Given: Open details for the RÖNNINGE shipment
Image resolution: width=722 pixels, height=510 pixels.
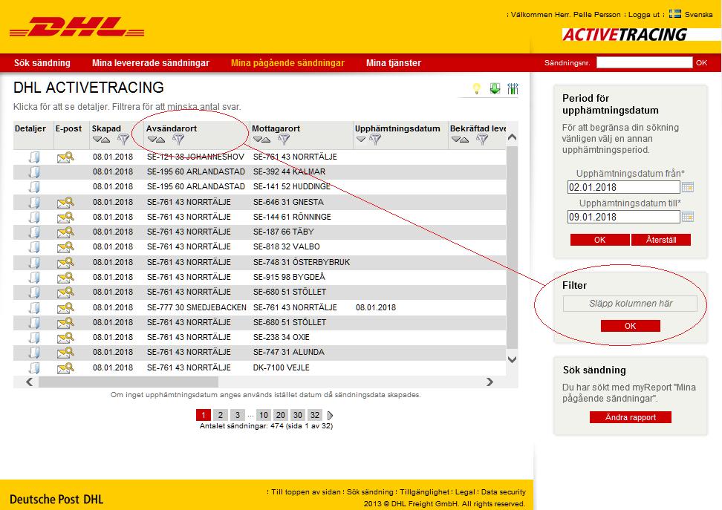Looking at the screenshot, I should click(34, 218).
